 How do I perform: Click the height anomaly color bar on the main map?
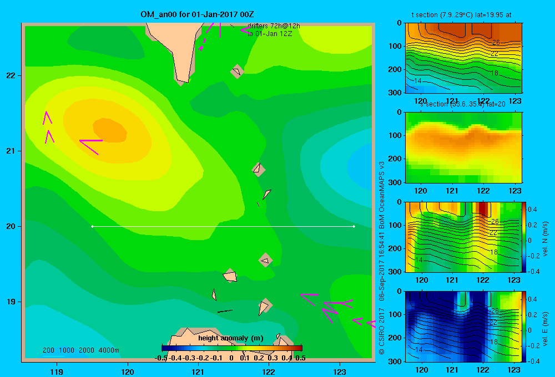232,348
